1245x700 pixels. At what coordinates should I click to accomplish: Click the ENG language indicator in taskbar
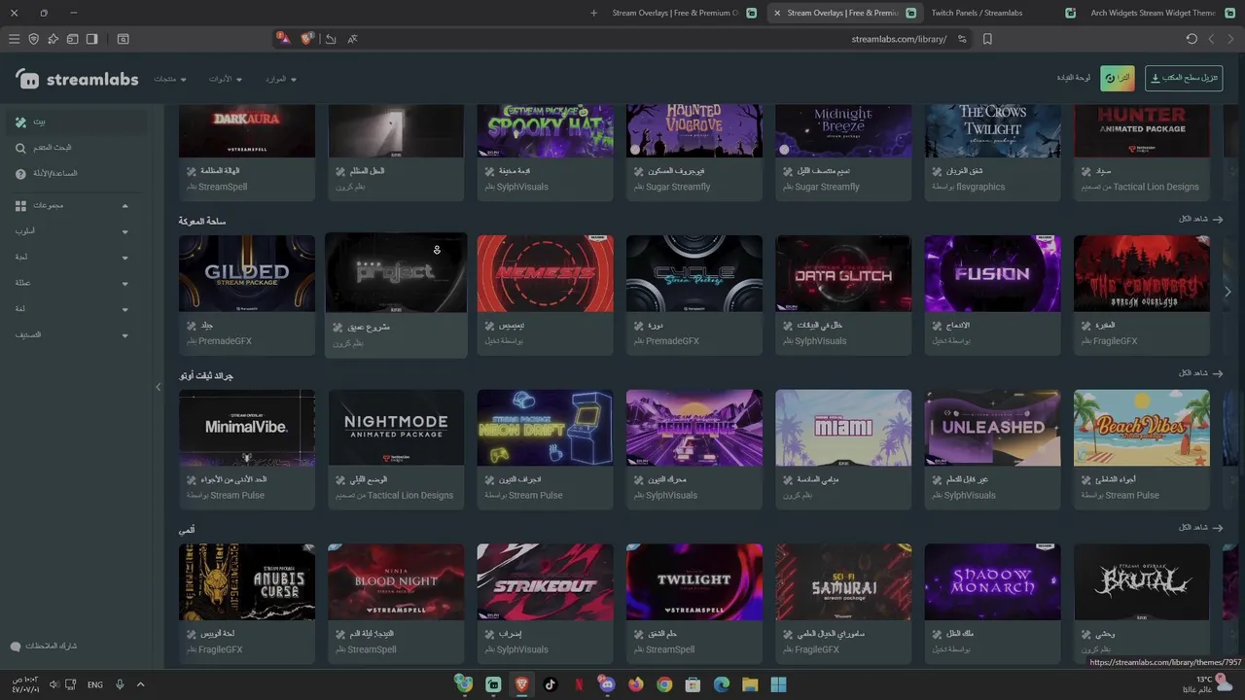(x=95, y=684)
